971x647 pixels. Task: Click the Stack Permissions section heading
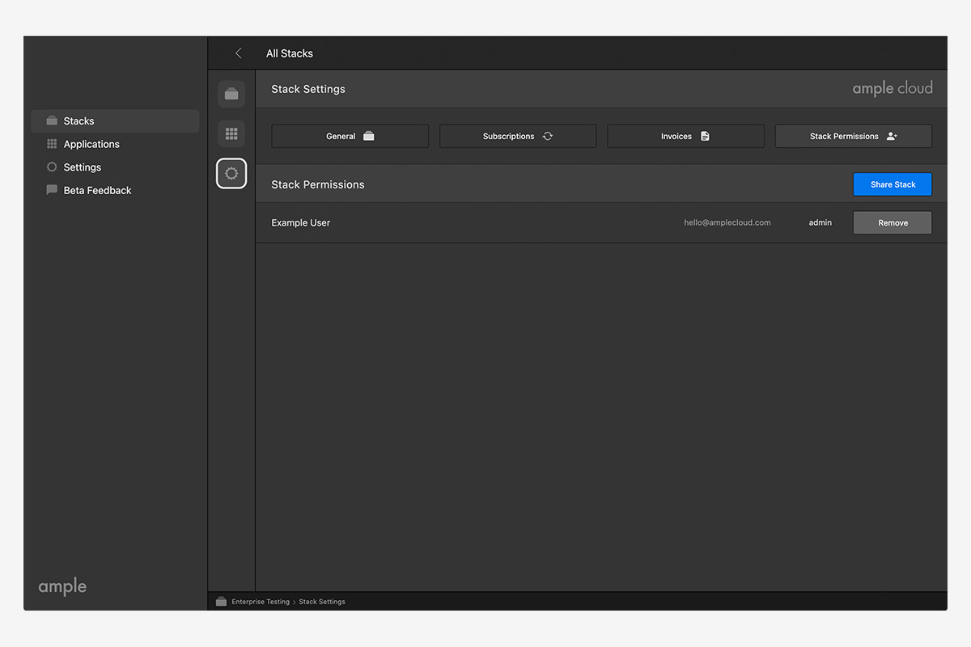click(x=318, y=184)
